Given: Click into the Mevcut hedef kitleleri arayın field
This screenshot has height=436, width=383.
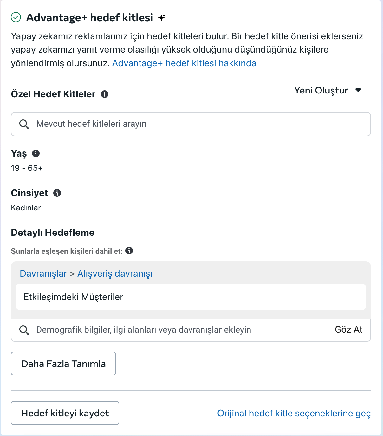Looking at the screenshot, I should click(191, 124).
